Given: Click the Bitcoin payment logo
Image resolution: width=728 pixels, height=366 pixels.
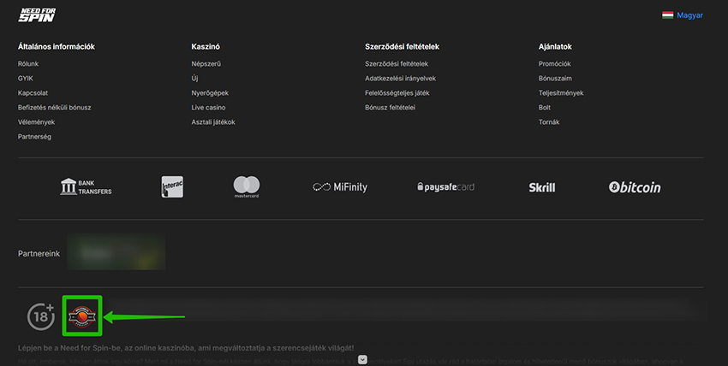Looking at the screenshot, I should (x=635, y=187).
